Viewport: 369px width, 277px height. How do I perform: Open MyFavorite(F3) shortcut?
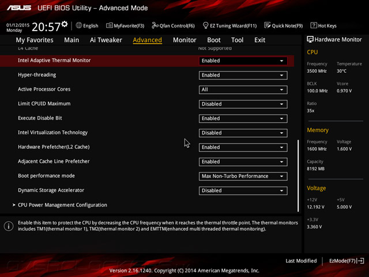tap(125, 25)
